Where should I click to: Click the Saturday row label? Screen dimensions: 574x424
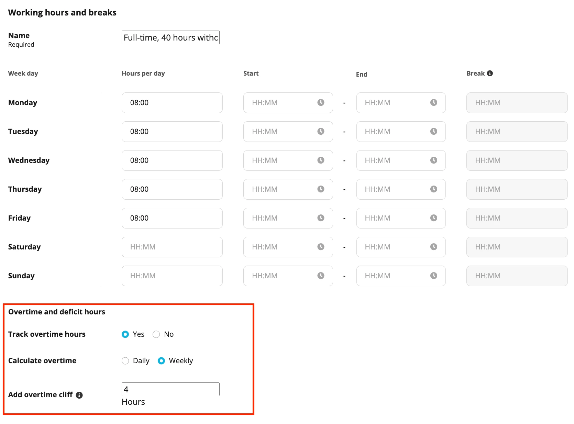(24, 247)
